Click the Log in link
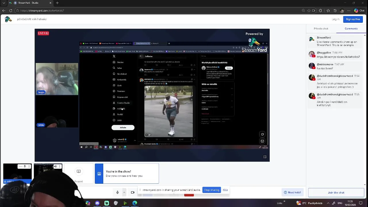 click(336, 19)
